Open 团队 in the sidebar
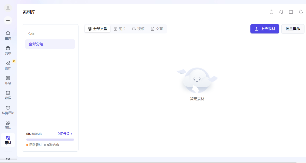This screenshot has width=306, height=163. click(x=8, y=125)
